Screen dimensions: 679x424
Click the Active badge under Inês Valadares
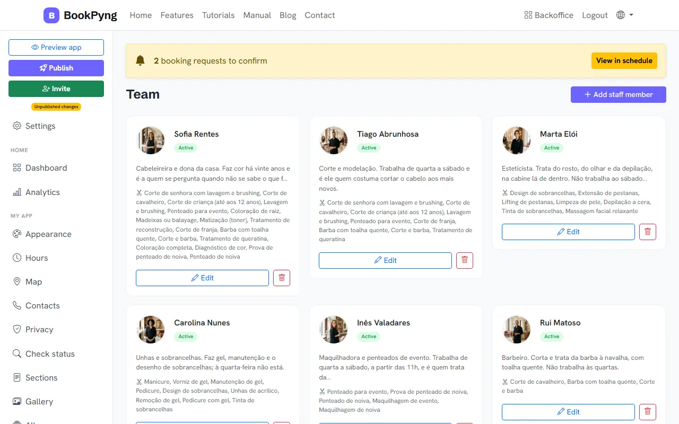coord(369,337)
